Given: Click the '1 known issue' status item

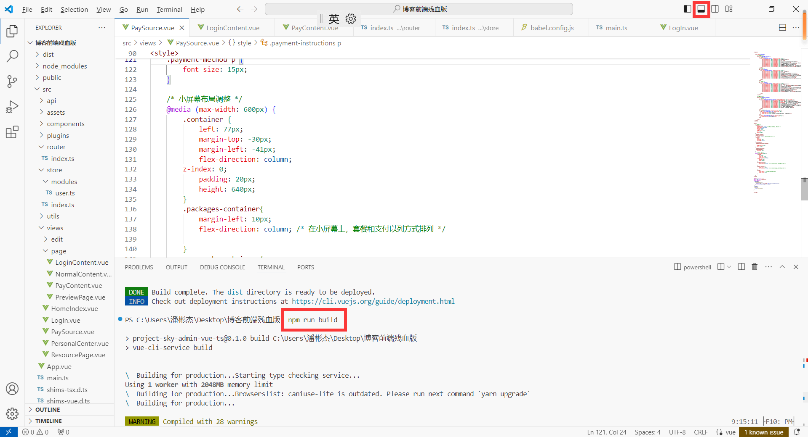Looking at the screenshot, I should (763, 432).
